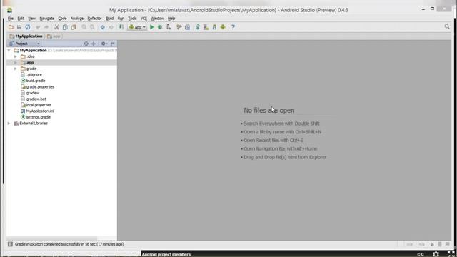This screenshot has width=457, height=257.
Task: Toggle tool window buttons in status bar corner
Action: tap(10, 244)
